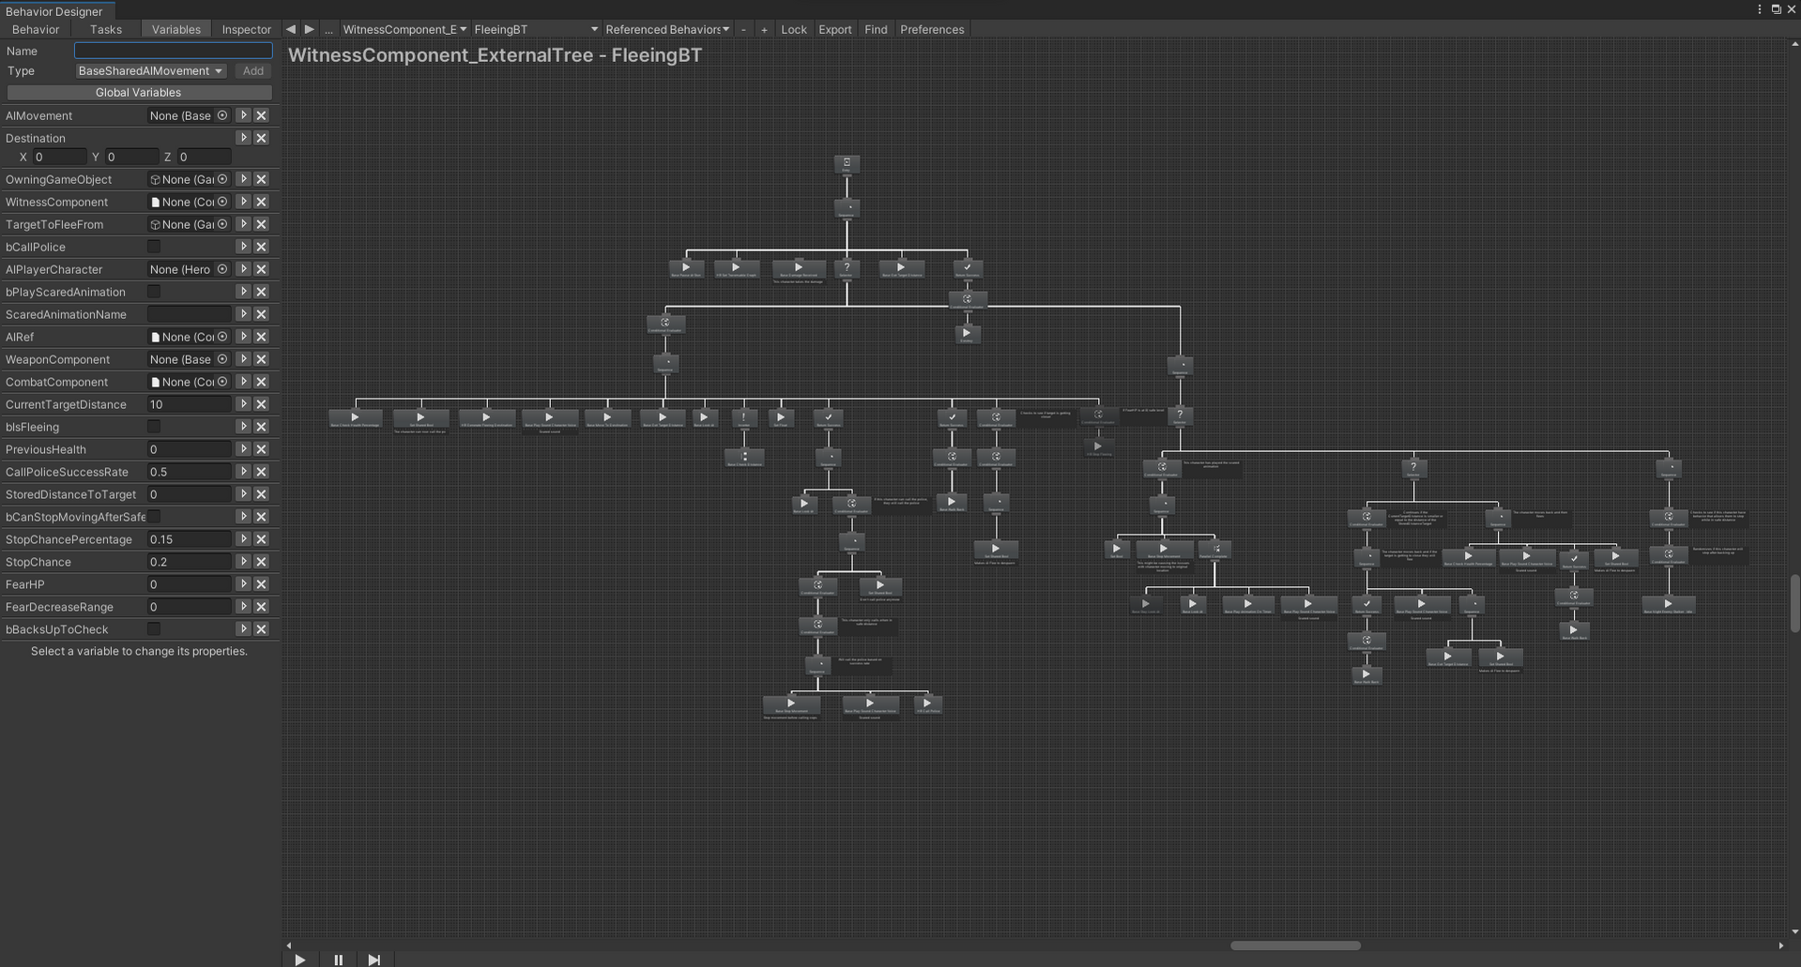Click the Lock button
This screenshot has width=1801, height=967.
click(x=794, y=29)
